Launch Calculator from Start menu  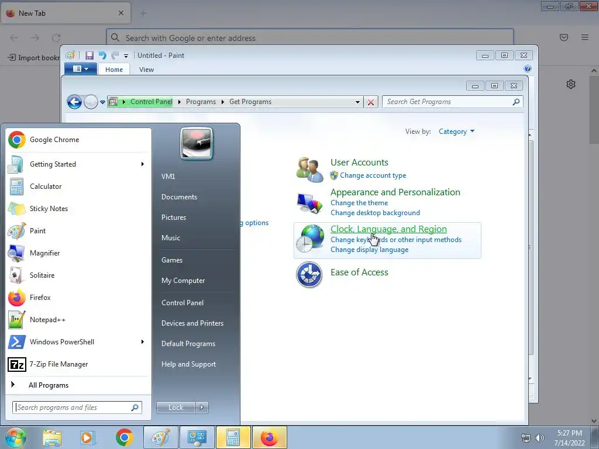pyautogui.click(x=79, y=186)
